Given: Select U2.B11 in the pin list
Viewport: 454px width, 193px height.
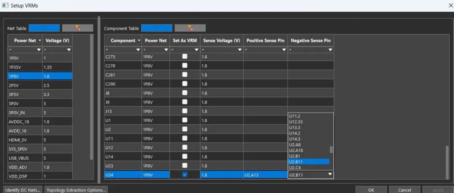Looking at the screenshot, I should tap(309, 162).
